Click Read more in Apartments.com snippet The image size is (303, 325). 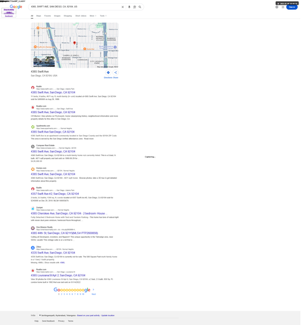(89, 138)
